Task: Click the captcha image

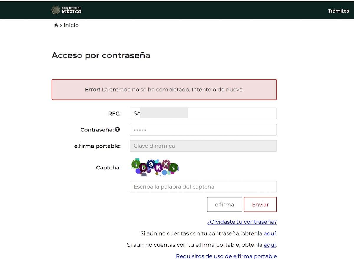Action: tap(155, 167)
